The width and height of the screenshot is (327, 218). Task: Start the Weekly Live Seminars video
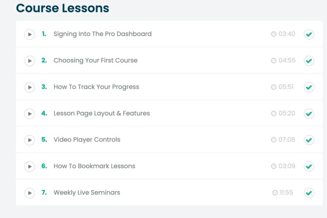click(30, 193)
